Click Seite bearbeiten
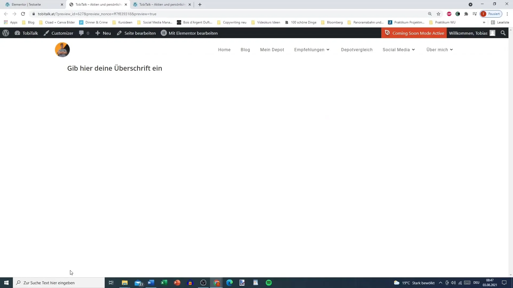Screen dimensions: 513x288 click(x=136, y=33)
